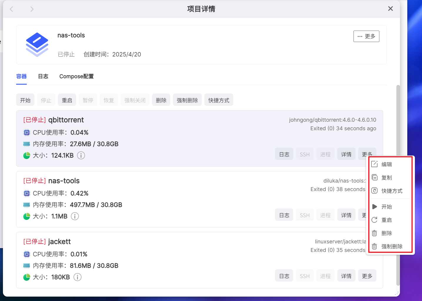Viewport: 422px width, 301px height.
Task: Choose 开始 in the context menu
Action: [x=391, y=207]
